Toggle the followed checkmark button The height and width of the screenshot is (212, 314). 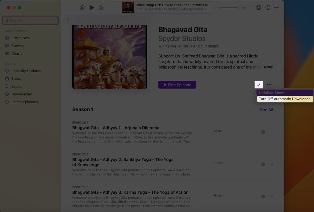click(258, 85)
